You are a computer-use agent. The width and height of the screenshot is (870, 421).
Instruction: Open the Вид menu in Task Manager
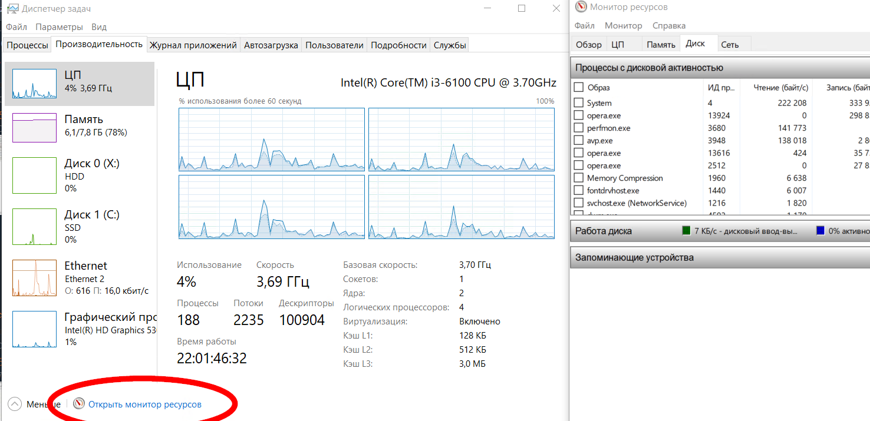(99, 27)
